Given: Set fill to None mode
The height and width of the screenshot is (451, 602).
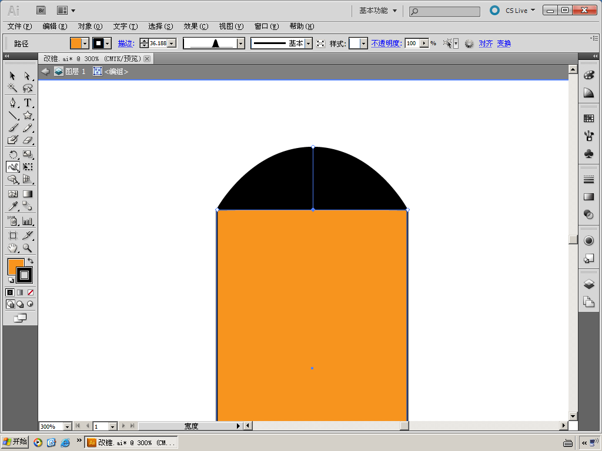Looking at the screenshot, I should click(31, 292).
